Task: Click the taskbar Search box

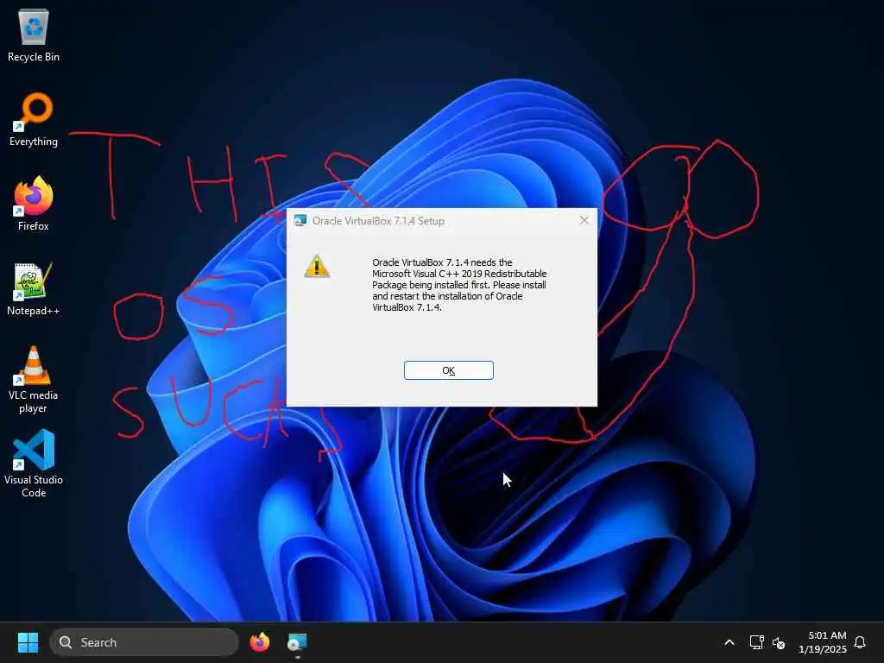Action: (x=144, y=642)
